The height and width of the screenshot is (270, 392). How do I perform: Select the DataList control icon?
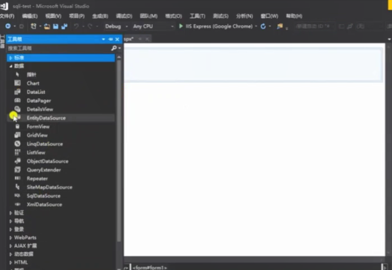(17, 92)
